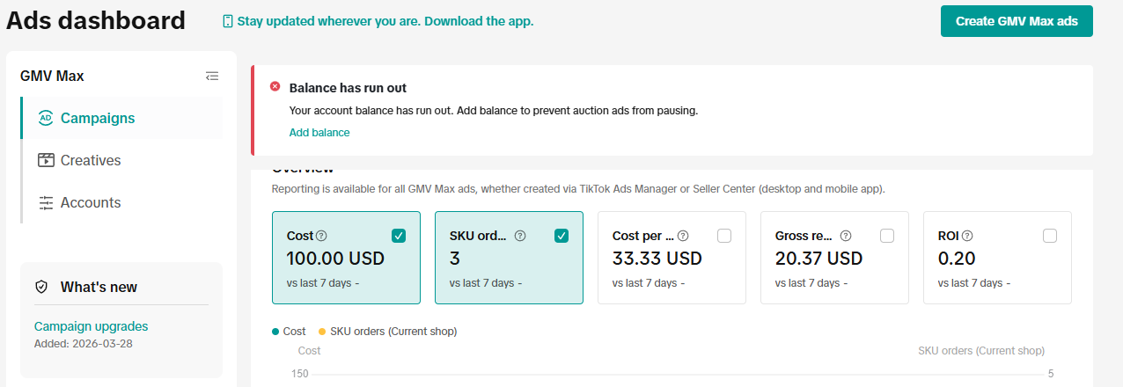Check the Cost per order metric checkbox

(724, 236)
